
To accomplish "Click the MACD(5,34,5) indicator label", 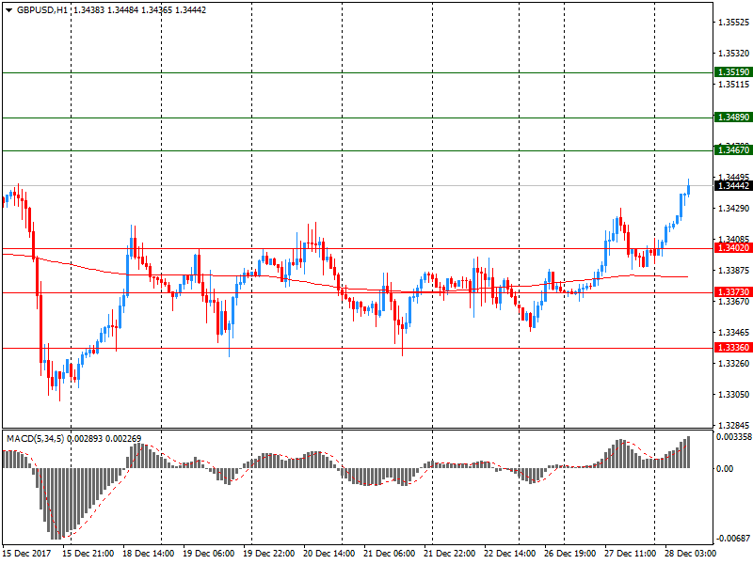I will click(42, 439).
